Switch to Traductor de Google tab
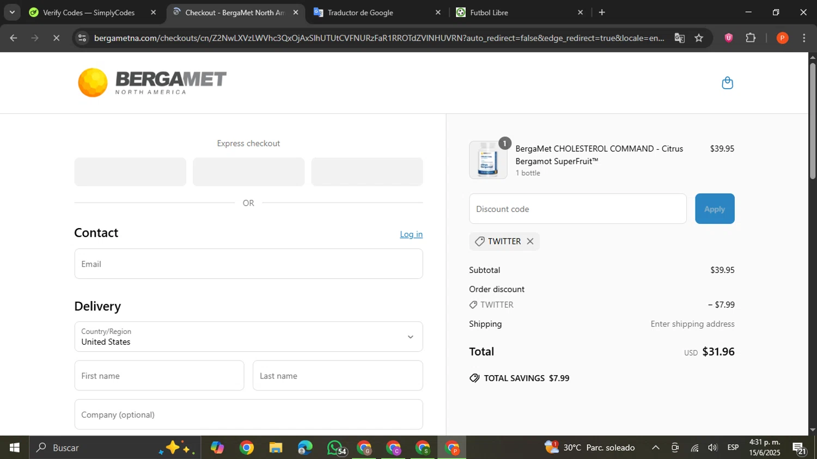 point(359,13)
